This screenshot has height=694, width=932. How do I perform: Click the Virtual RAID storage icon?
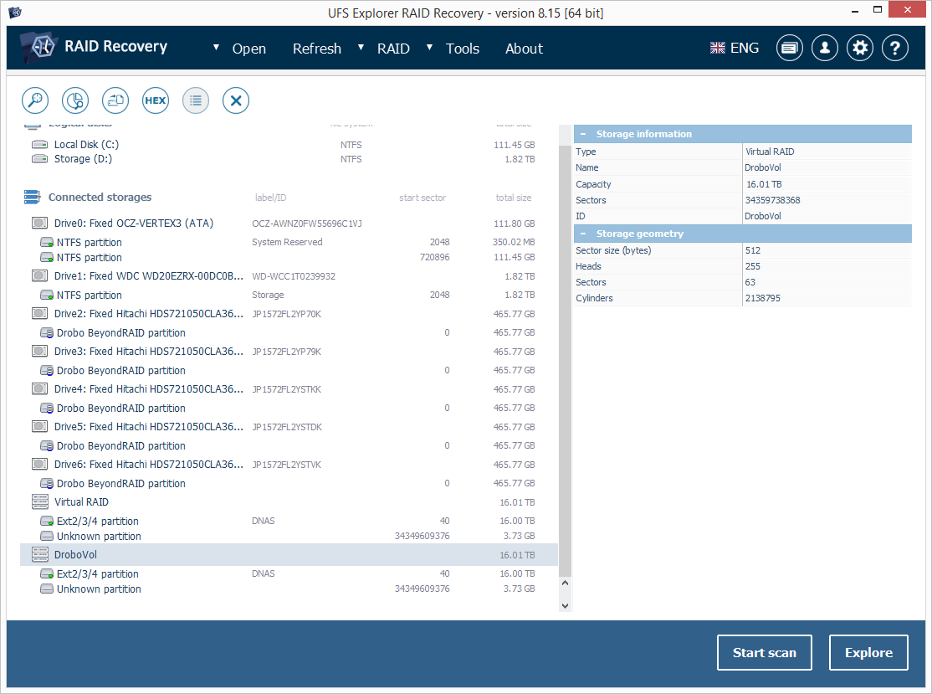click(40, 502)
